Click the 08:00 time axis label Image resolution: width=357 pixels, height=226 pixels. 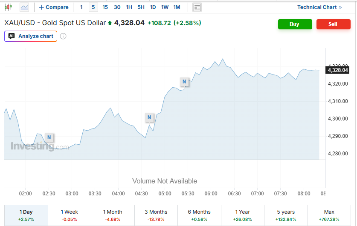click(304, 194)
